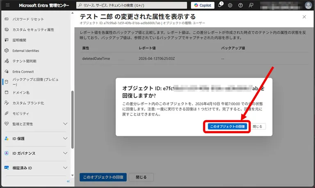This screenshot has width=315, height=188.
Task: Click the バックアップ値 column header
Action: tap(233, 48)
